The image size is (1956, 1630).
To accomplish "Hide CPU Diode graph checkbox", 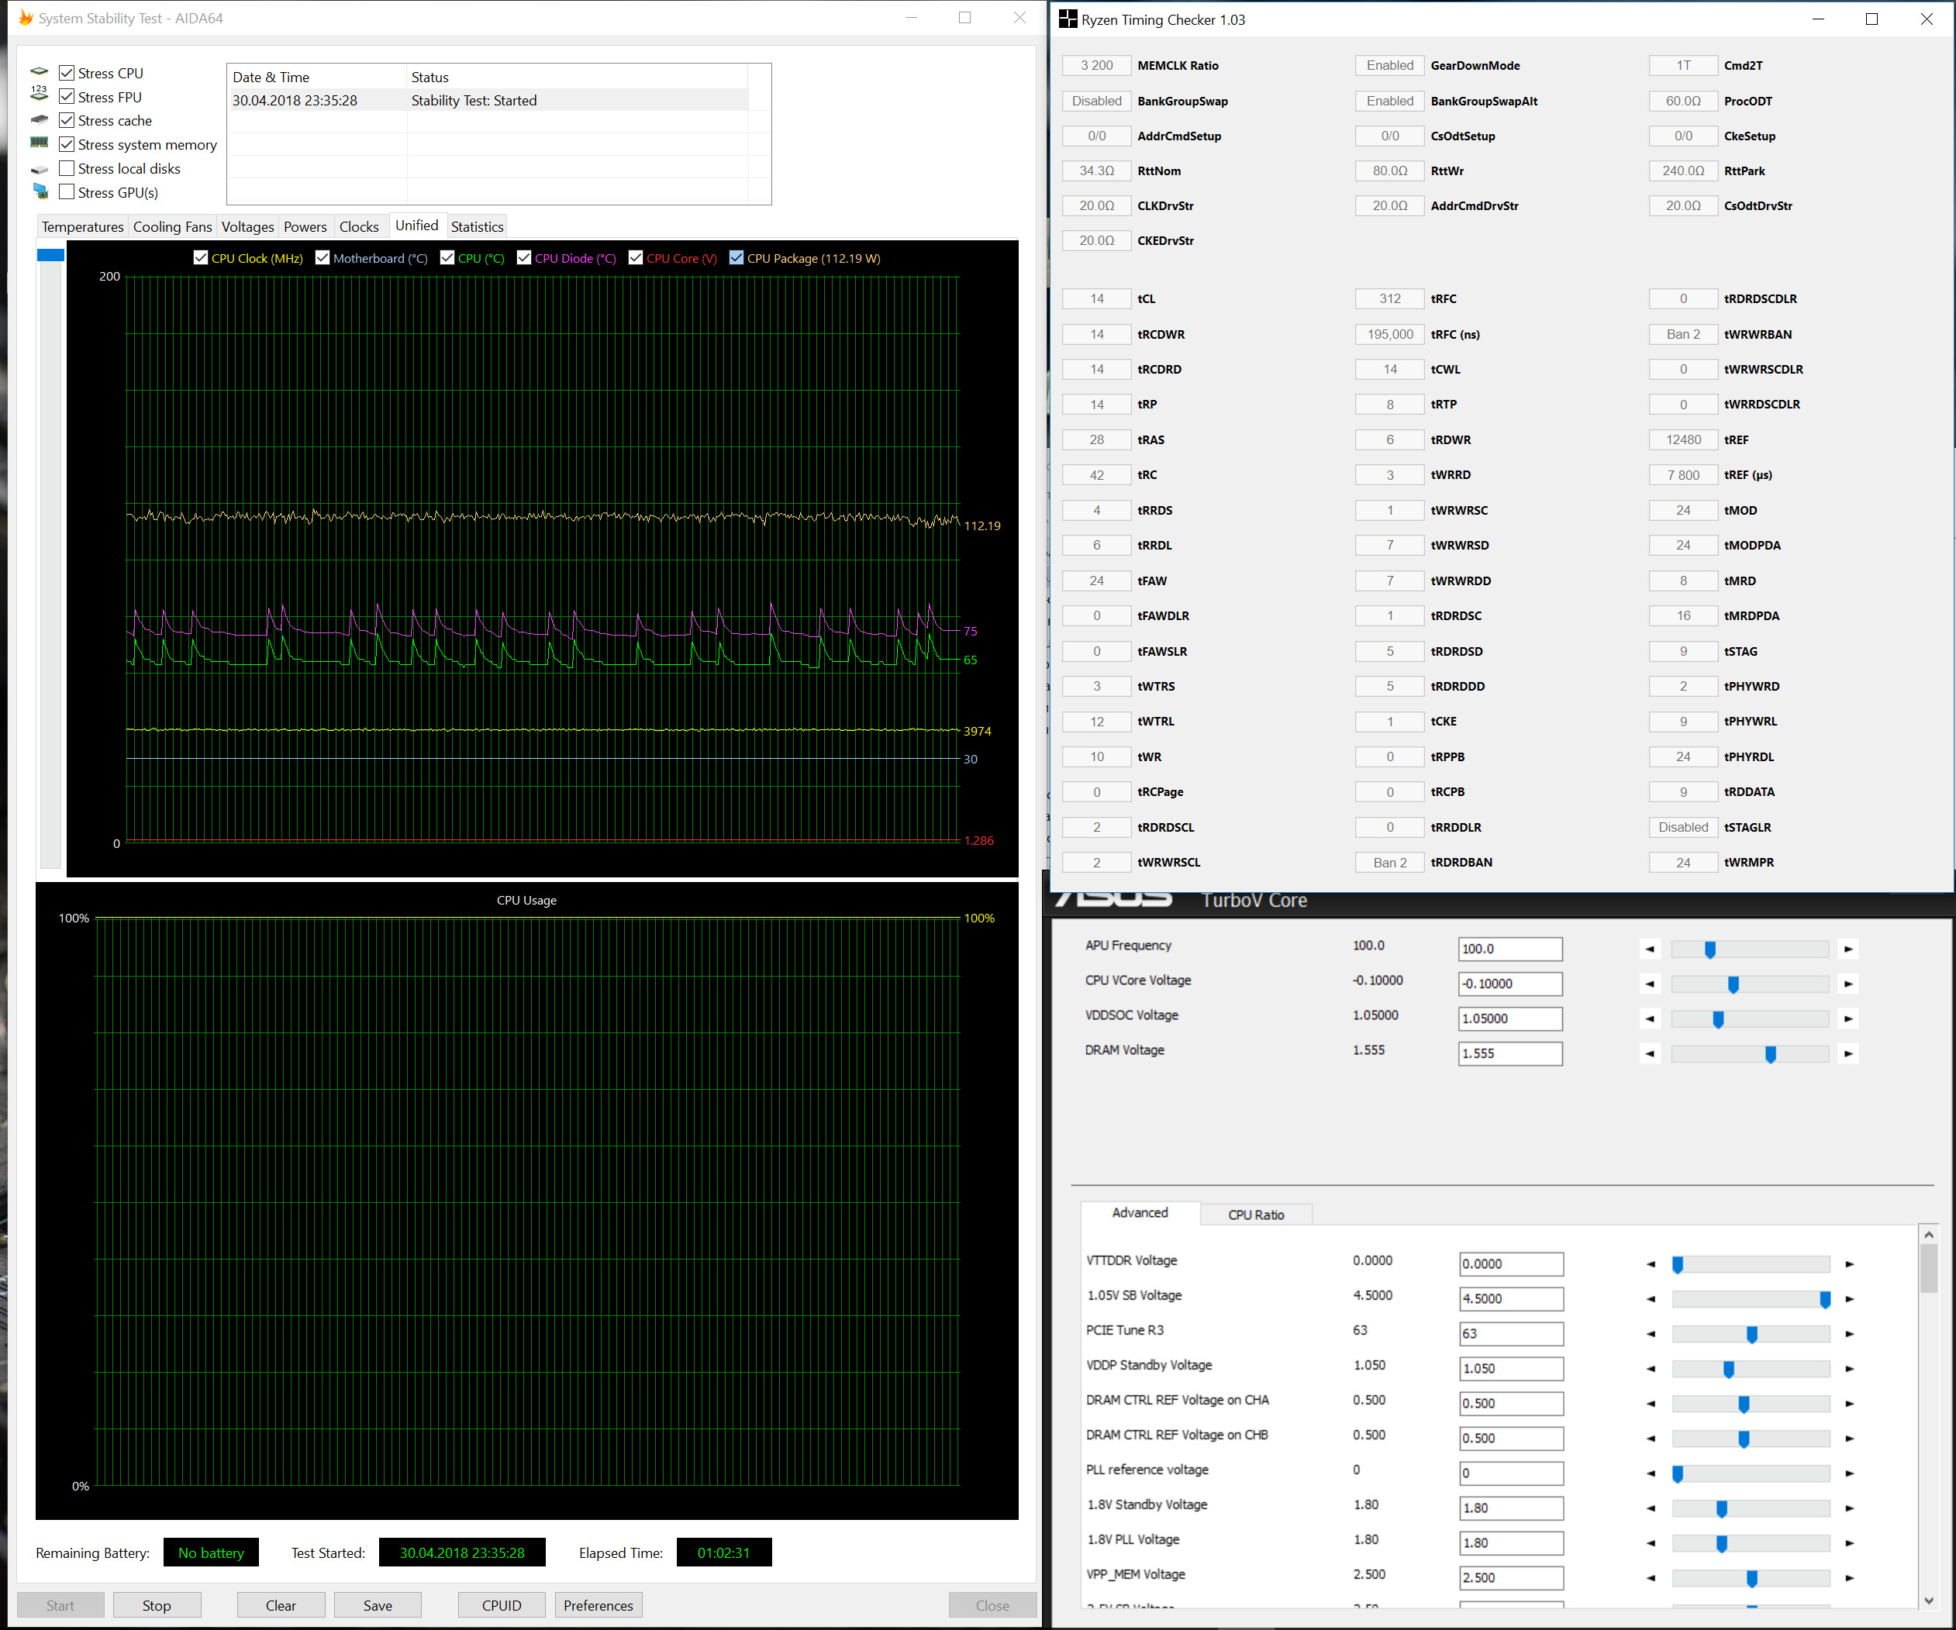I will (524, 258).
